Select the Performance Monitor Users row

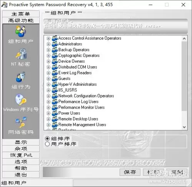point(82,107)
